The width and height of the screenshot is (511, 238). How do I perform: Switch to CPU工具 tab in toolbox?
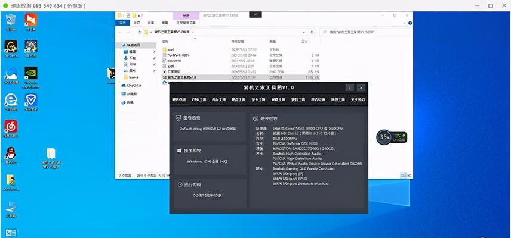[x=199, y=100]
